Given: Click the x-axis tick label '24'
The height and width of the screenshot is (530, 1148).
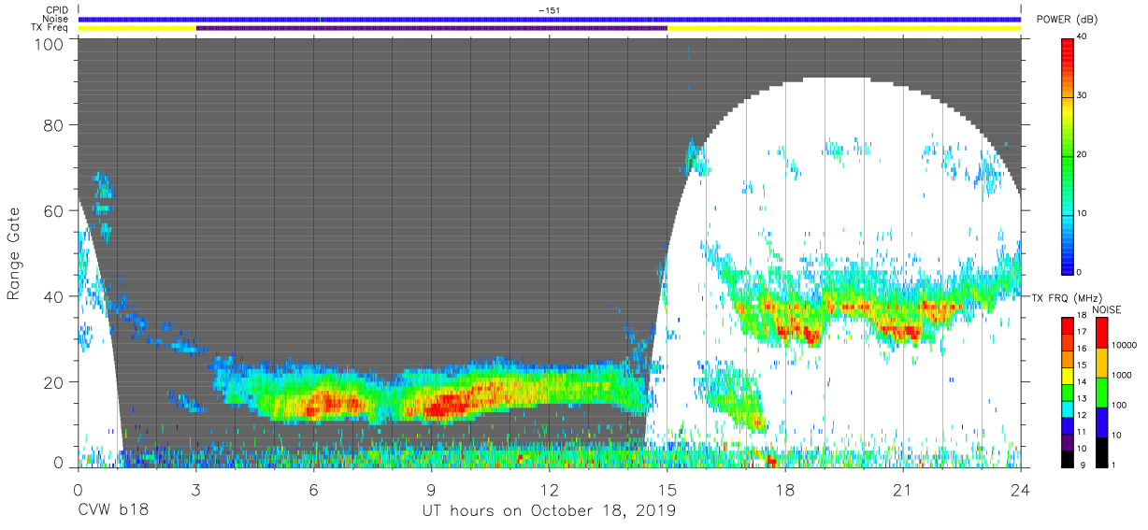Looking at the screenshot, I should 1021,489.
